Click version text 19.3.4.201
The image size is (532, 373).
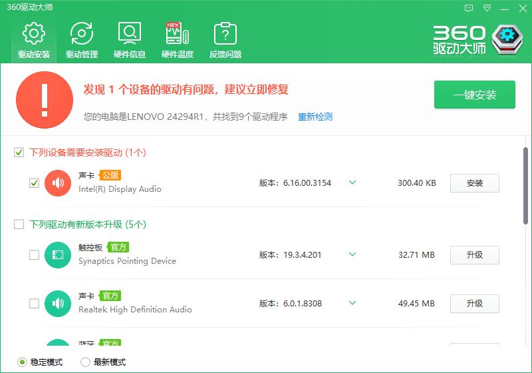pyautogui.click(x=303, y=255)
